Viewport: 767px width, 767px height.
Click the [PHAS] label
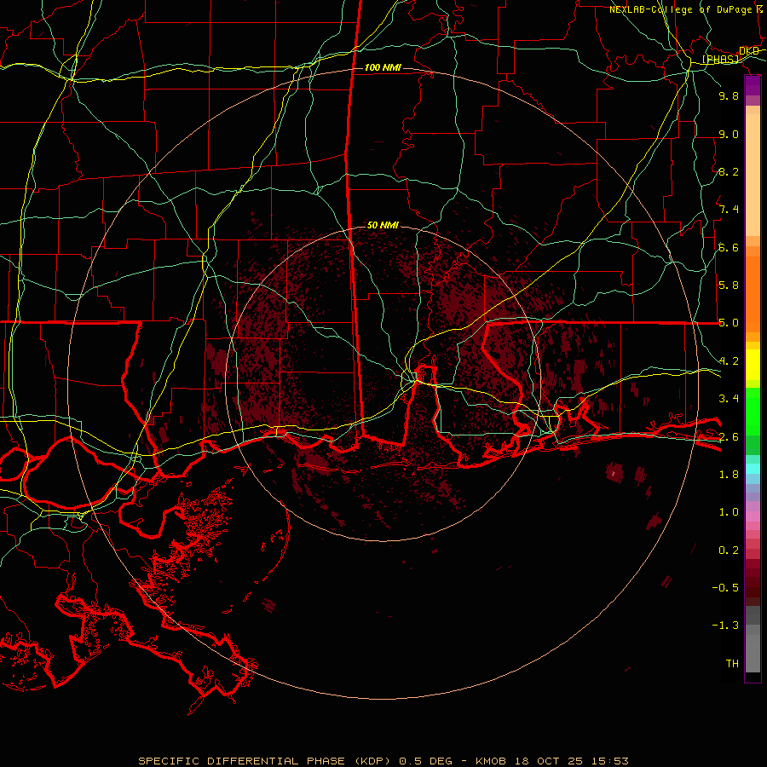(x=720, y=60)
